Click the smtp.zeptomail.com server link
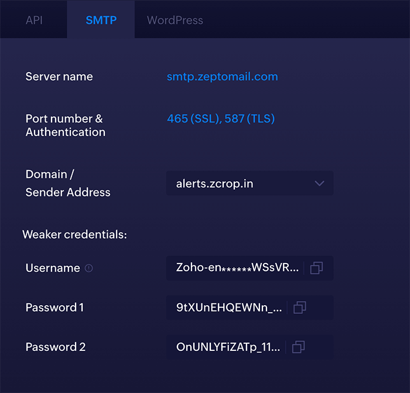The height and width of the screenshot is (393, 410). [222, 77]
